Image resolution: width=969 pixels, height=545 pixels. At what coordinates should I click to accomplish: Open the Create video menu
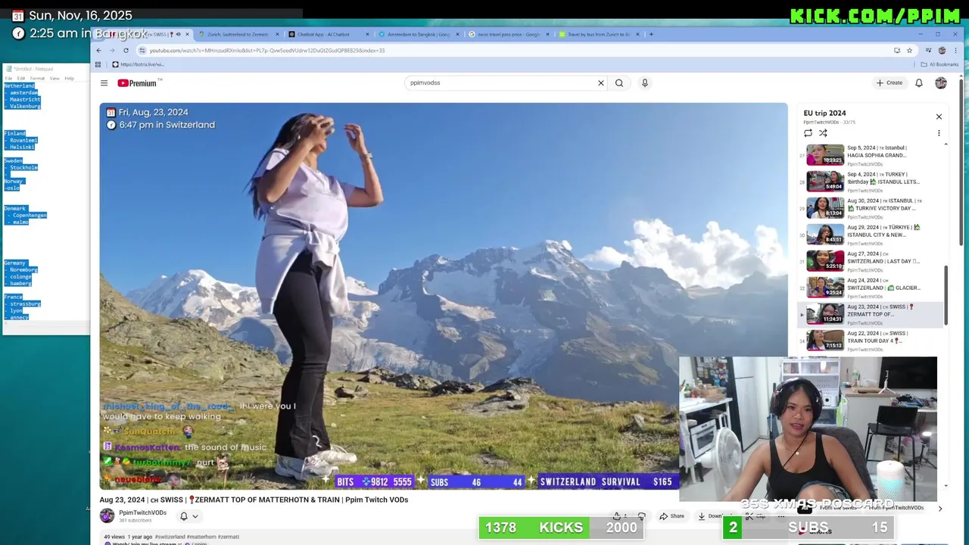pos(890,83)
